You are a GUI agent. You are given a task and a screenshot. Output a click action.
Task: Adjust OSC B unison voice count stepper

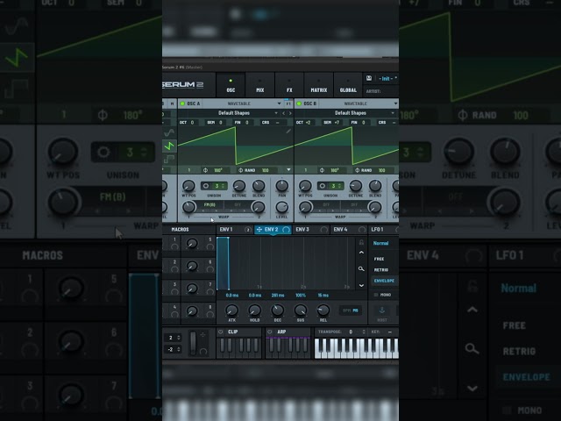(339, 186)
